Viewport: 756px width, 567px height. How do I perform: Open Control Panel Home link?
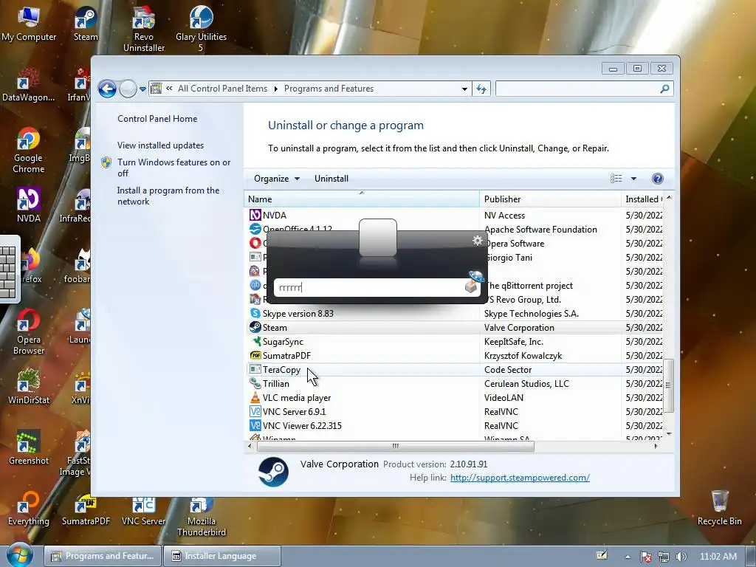[x=157, y=119]
